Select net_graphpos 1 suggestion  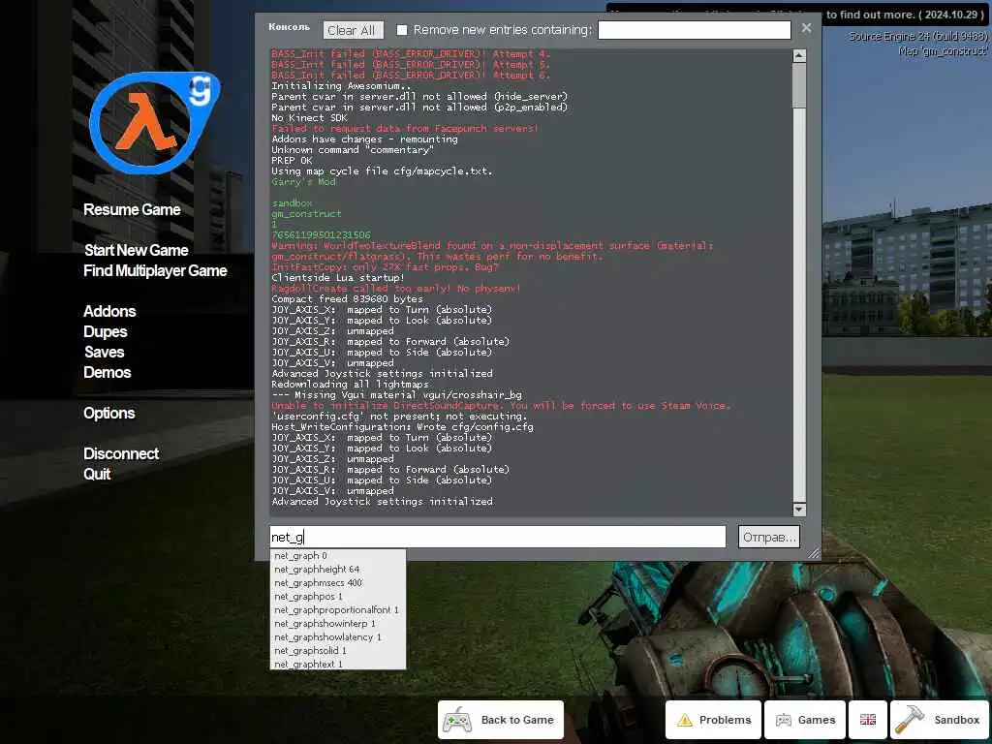point(338,597)
